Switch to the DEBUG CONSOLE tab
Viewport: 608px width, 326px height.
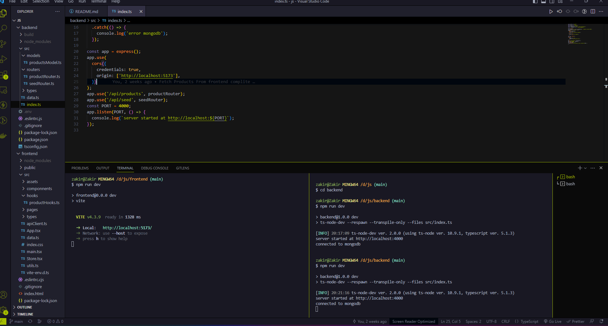pyautogui.click(x=155, y=168)
